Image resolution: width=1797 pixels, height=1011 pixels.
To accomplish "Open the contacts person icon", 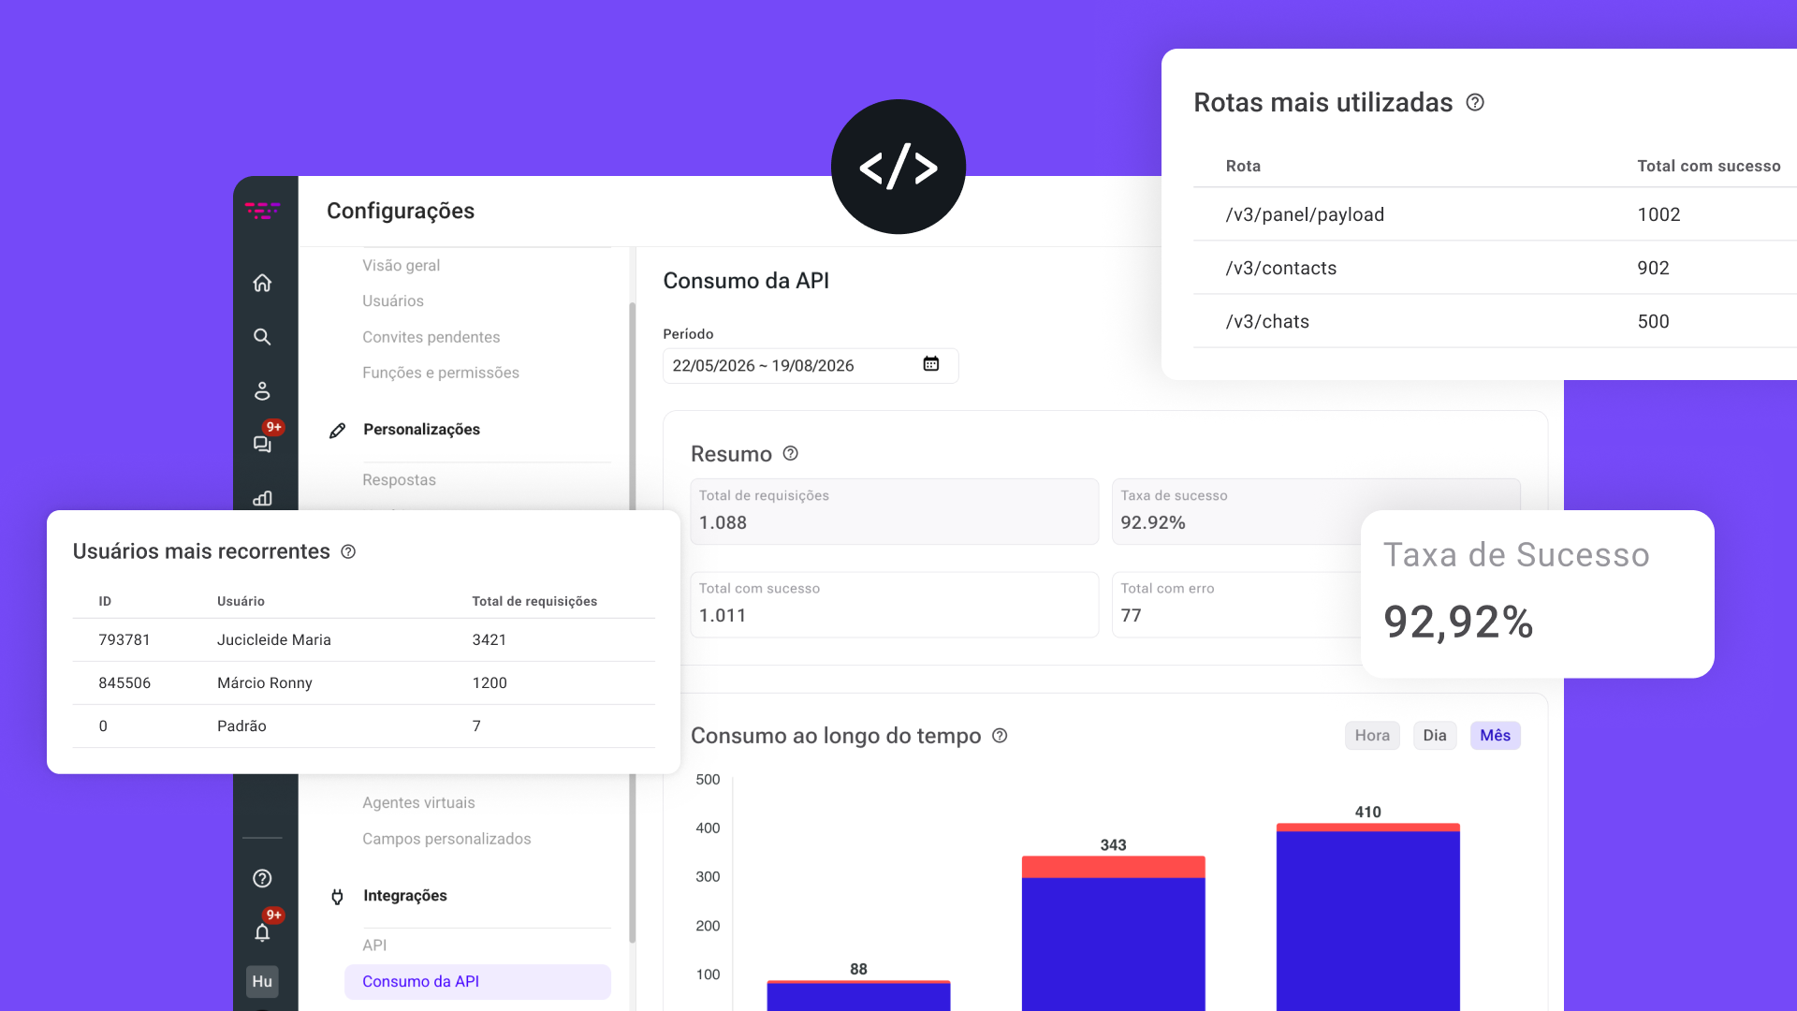I will point(262,390).
